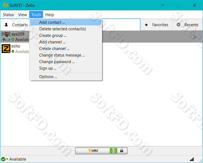Choose Add contact from Tools menu
203x163 pixels.
tap(66, 22)
